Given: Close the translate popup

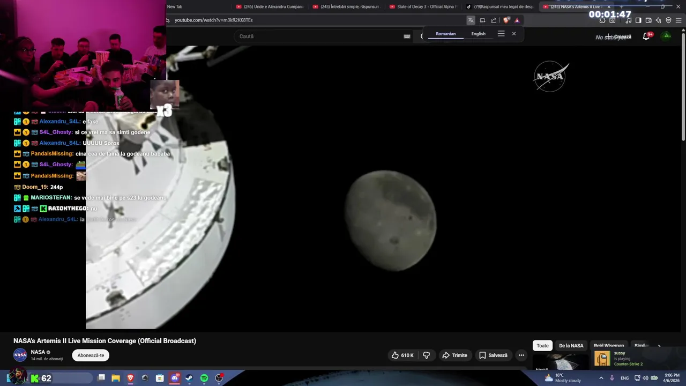Looking at the screenshot, I should coord(514,33).
